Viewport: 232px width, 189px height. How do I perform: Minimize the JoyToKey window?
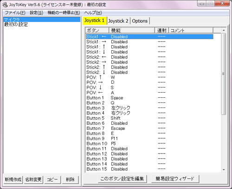(202, 4)
